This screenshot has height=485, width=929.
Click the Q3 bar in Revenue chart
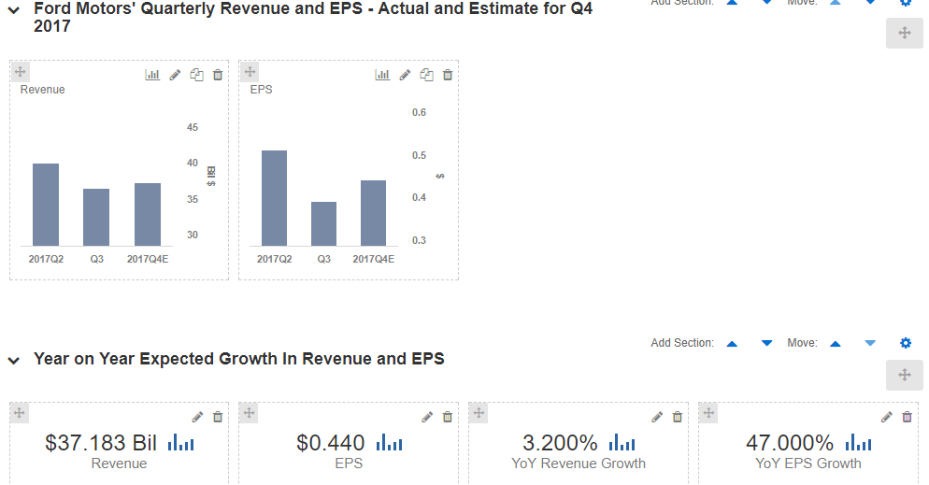tap(96, 218)
